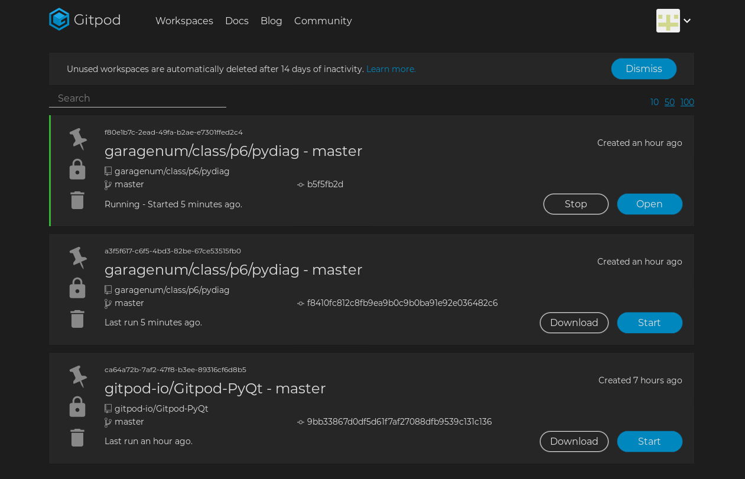Show 100 workspaces per page
The width and height of the screenshot is (745, 479).
click(687, 102)
